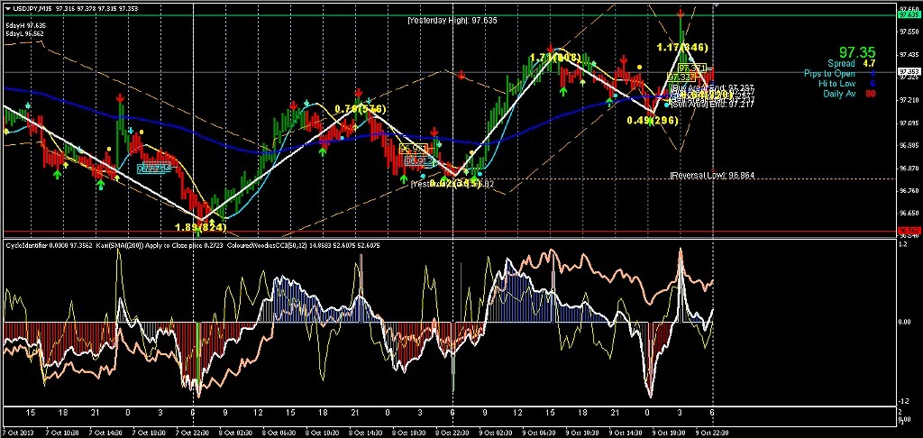Click the red down arrow above the 0.79(576) swing
The width and height of the screenshot is (923, 438).
[358, 94]
